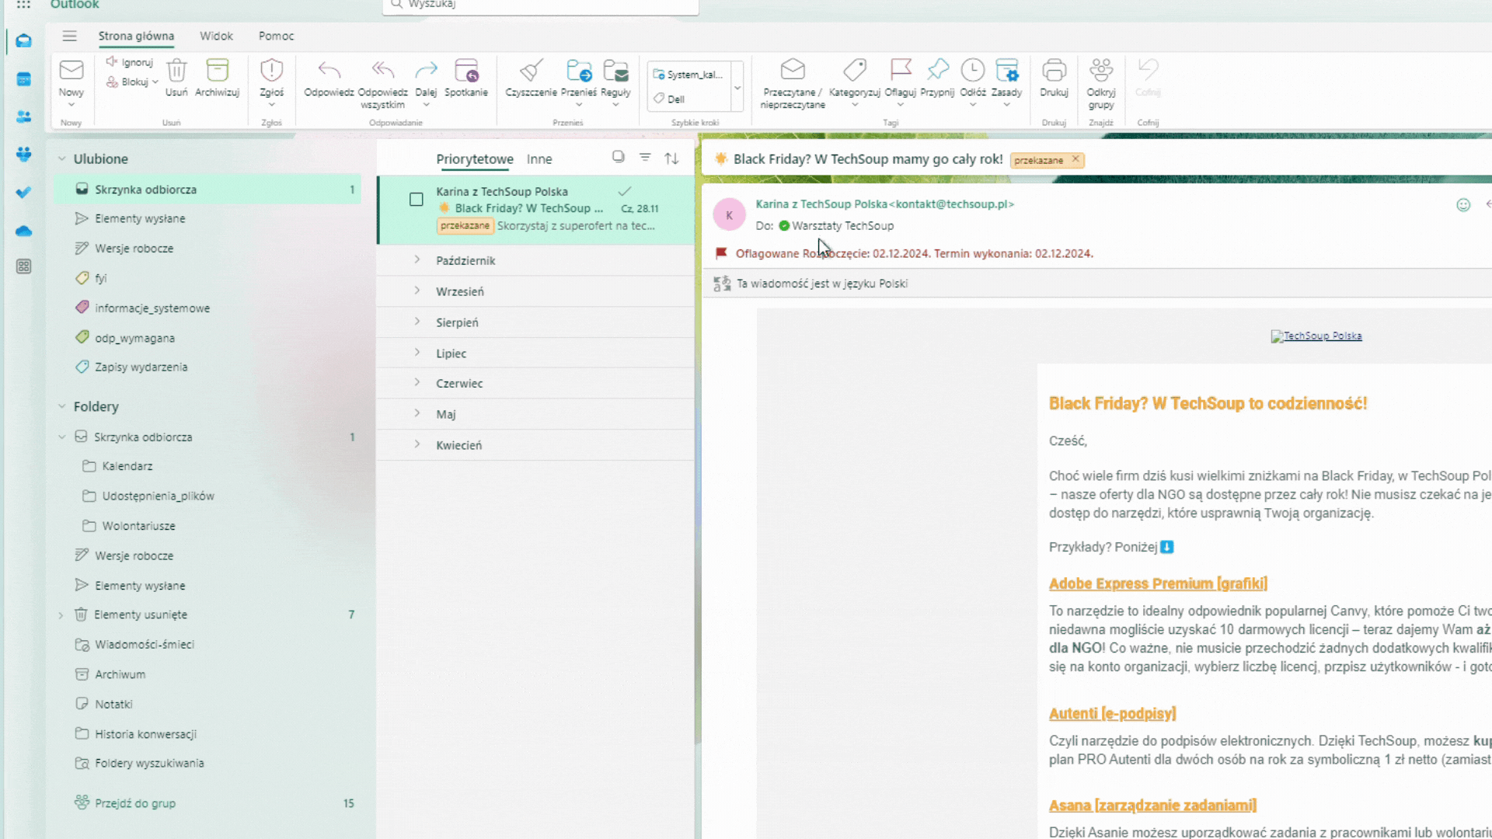1492x839 pixels.
Task: Switch to the Widok ribbon tab
Action: click(216, 36)
